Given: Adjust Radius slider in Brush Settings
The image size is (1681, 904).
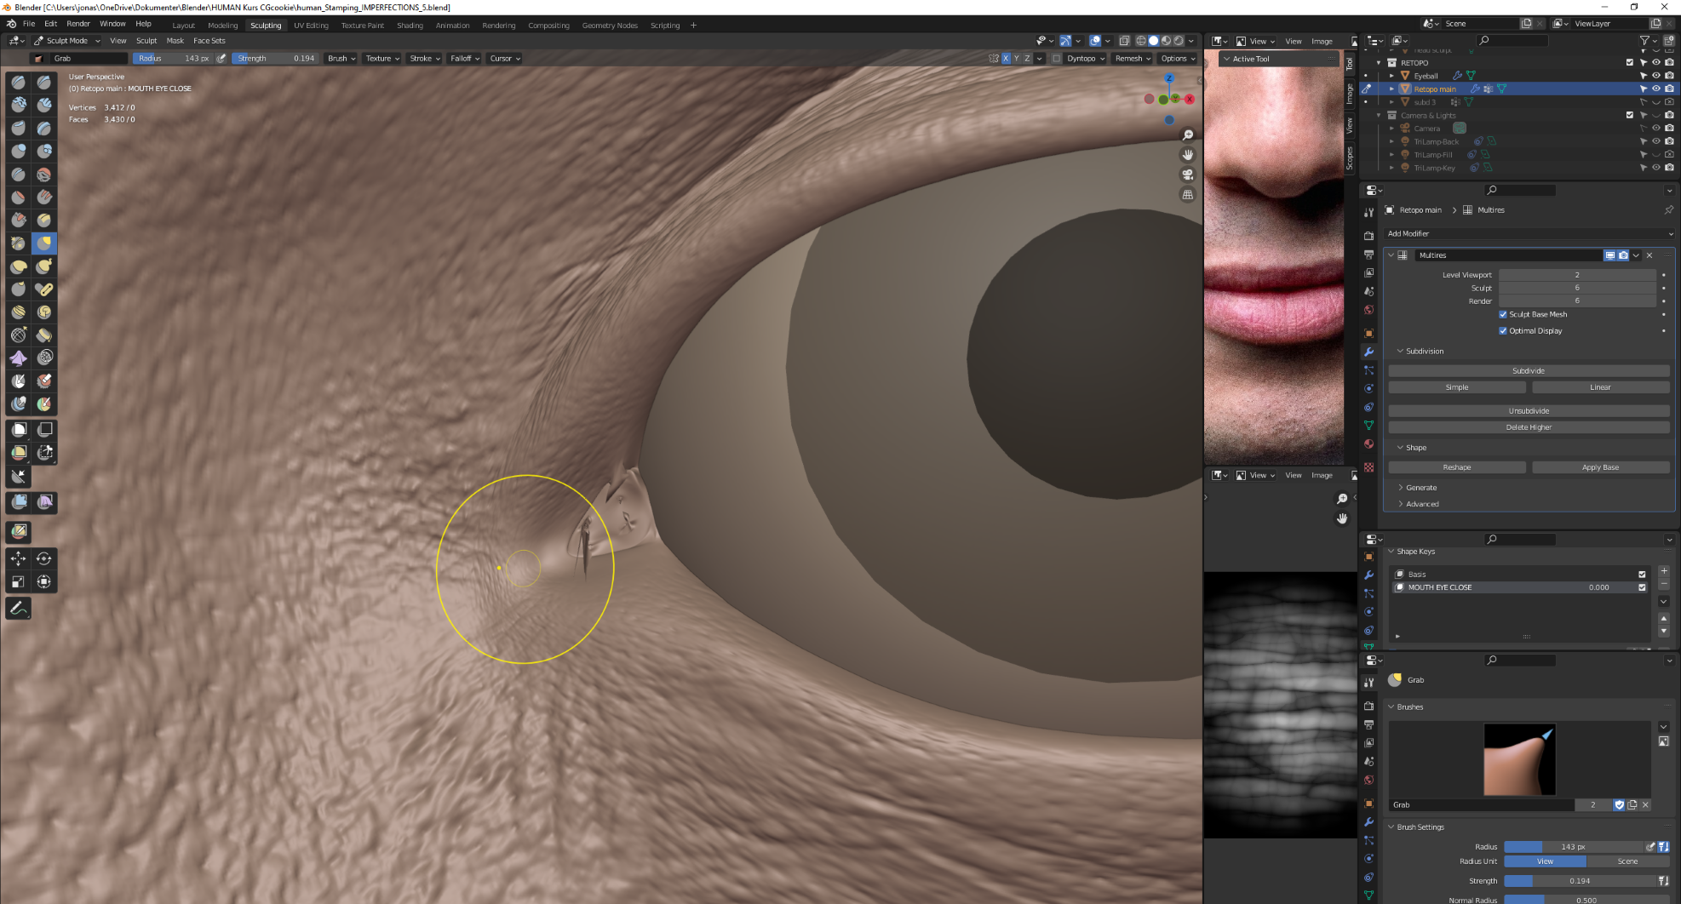Looking at the screenshot, I should tap(1574, 847).
